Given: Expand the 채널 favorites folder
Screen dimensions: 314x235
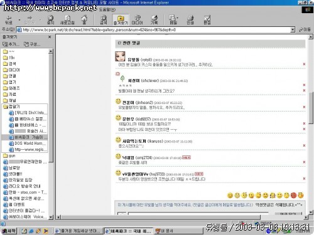Looking at the screenshot, I should (x=9, y=100).
